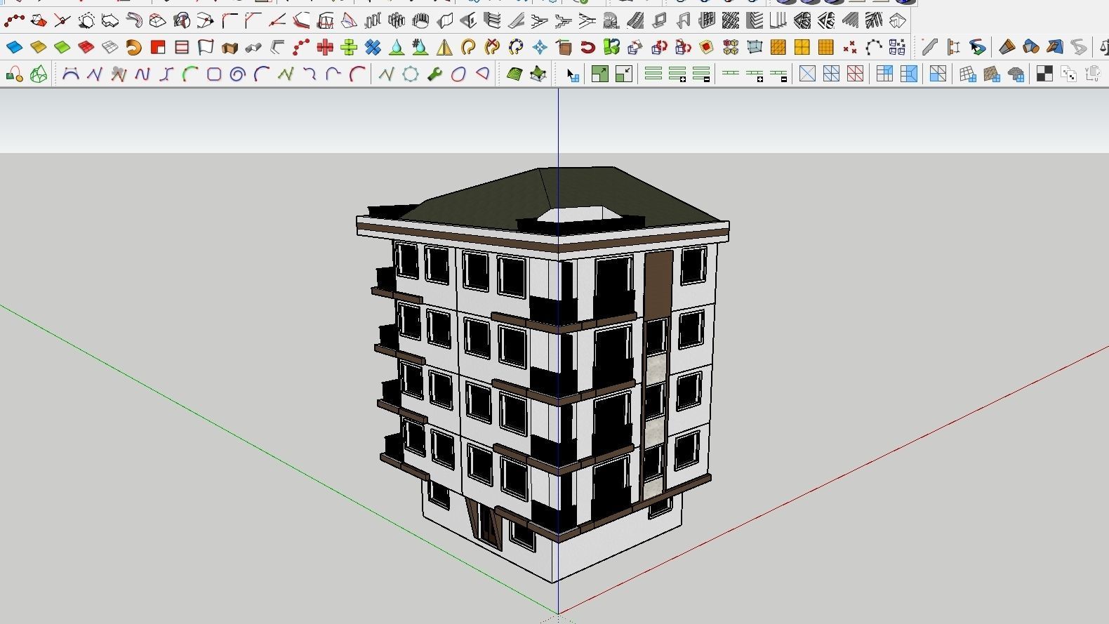
Task: Select the rounded corner fillet tool
Action: [x=229, y=20]
